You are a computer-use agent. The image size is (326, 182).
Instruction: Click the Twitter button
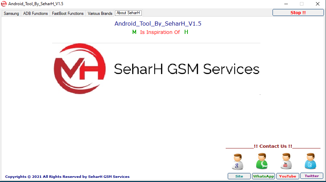point(312,176)
